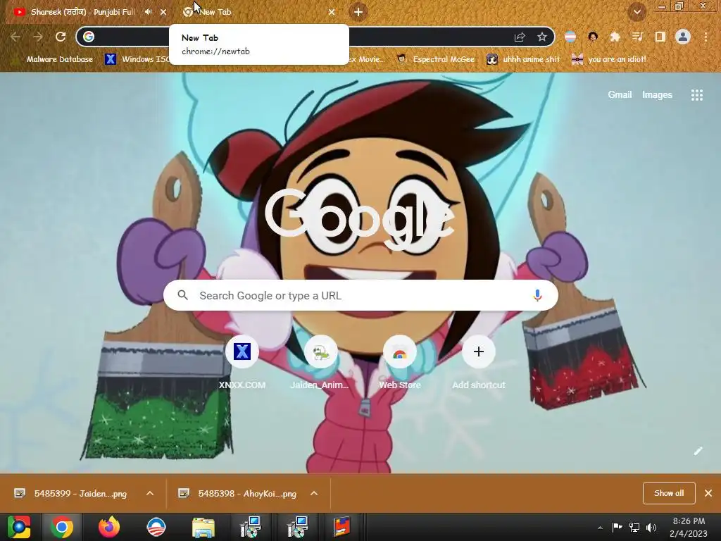Share this page icon
This screenshot has width=721, height=541.
click(520, 37)
